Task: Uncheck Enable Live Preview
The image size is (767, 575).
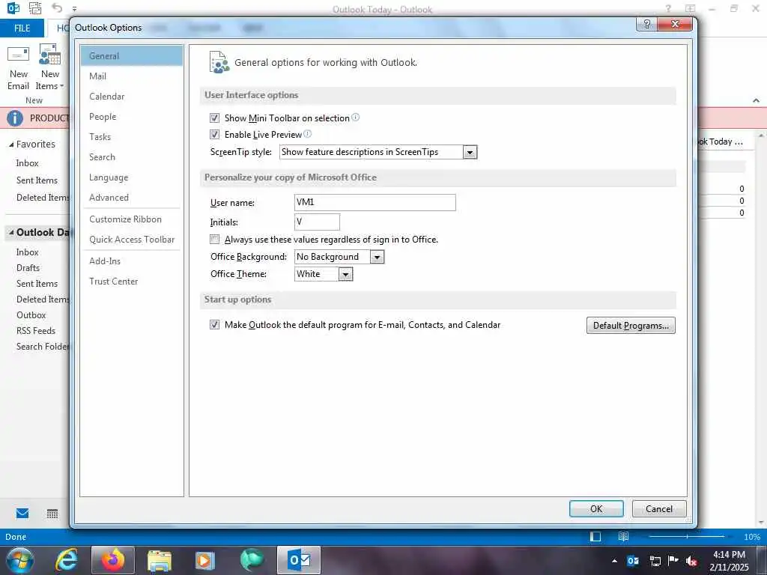Action: (x=214, y=135)
